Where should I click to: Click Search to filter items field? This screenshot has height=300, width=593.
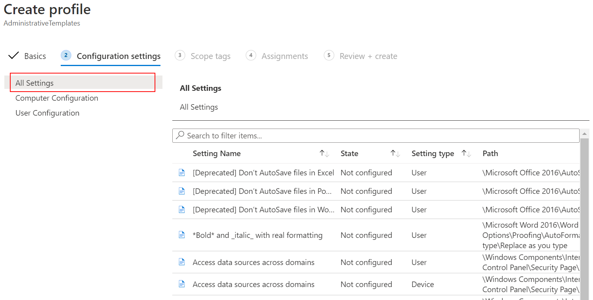pyautogui.click(x=376, y=136)
